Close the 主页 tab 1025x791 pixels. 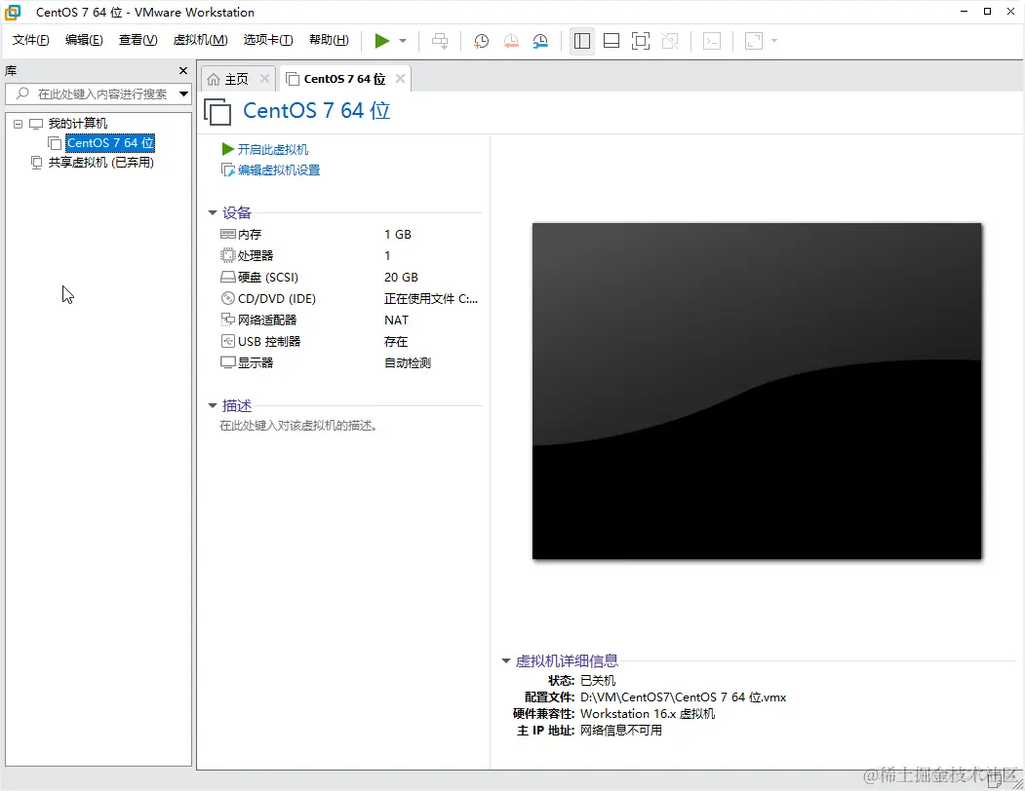[x=264, y=78]
